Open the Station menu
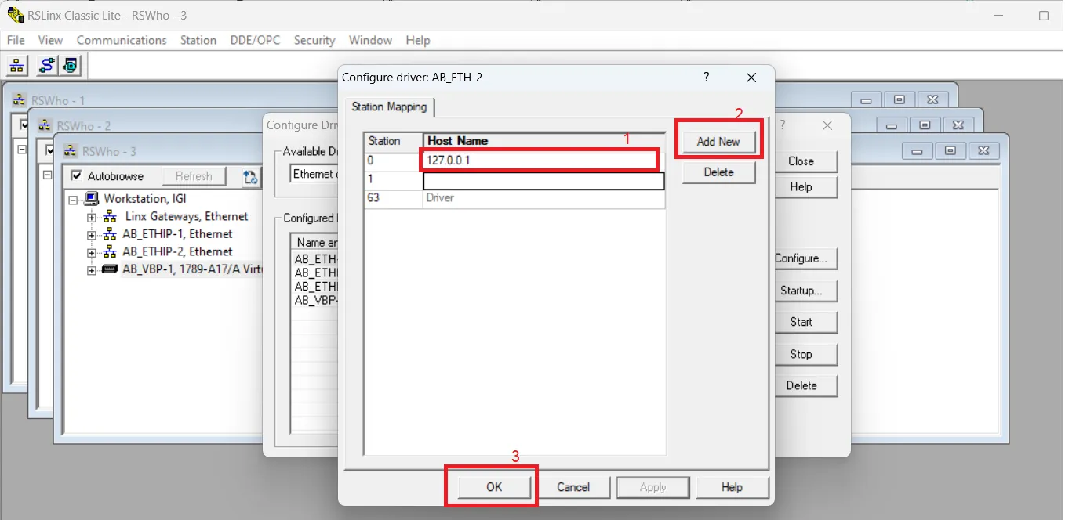The height and width of the screenshot is (520, 1065). [198, 40]
